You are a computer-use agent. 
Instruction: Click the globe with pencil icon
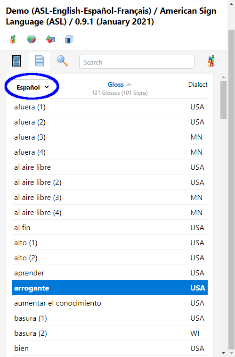32,39
